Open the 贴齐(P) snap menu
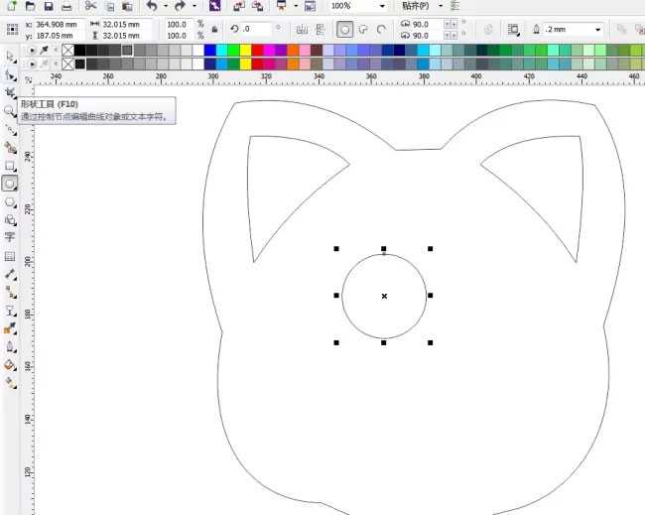The image size is (645, 515). [416, 6]
